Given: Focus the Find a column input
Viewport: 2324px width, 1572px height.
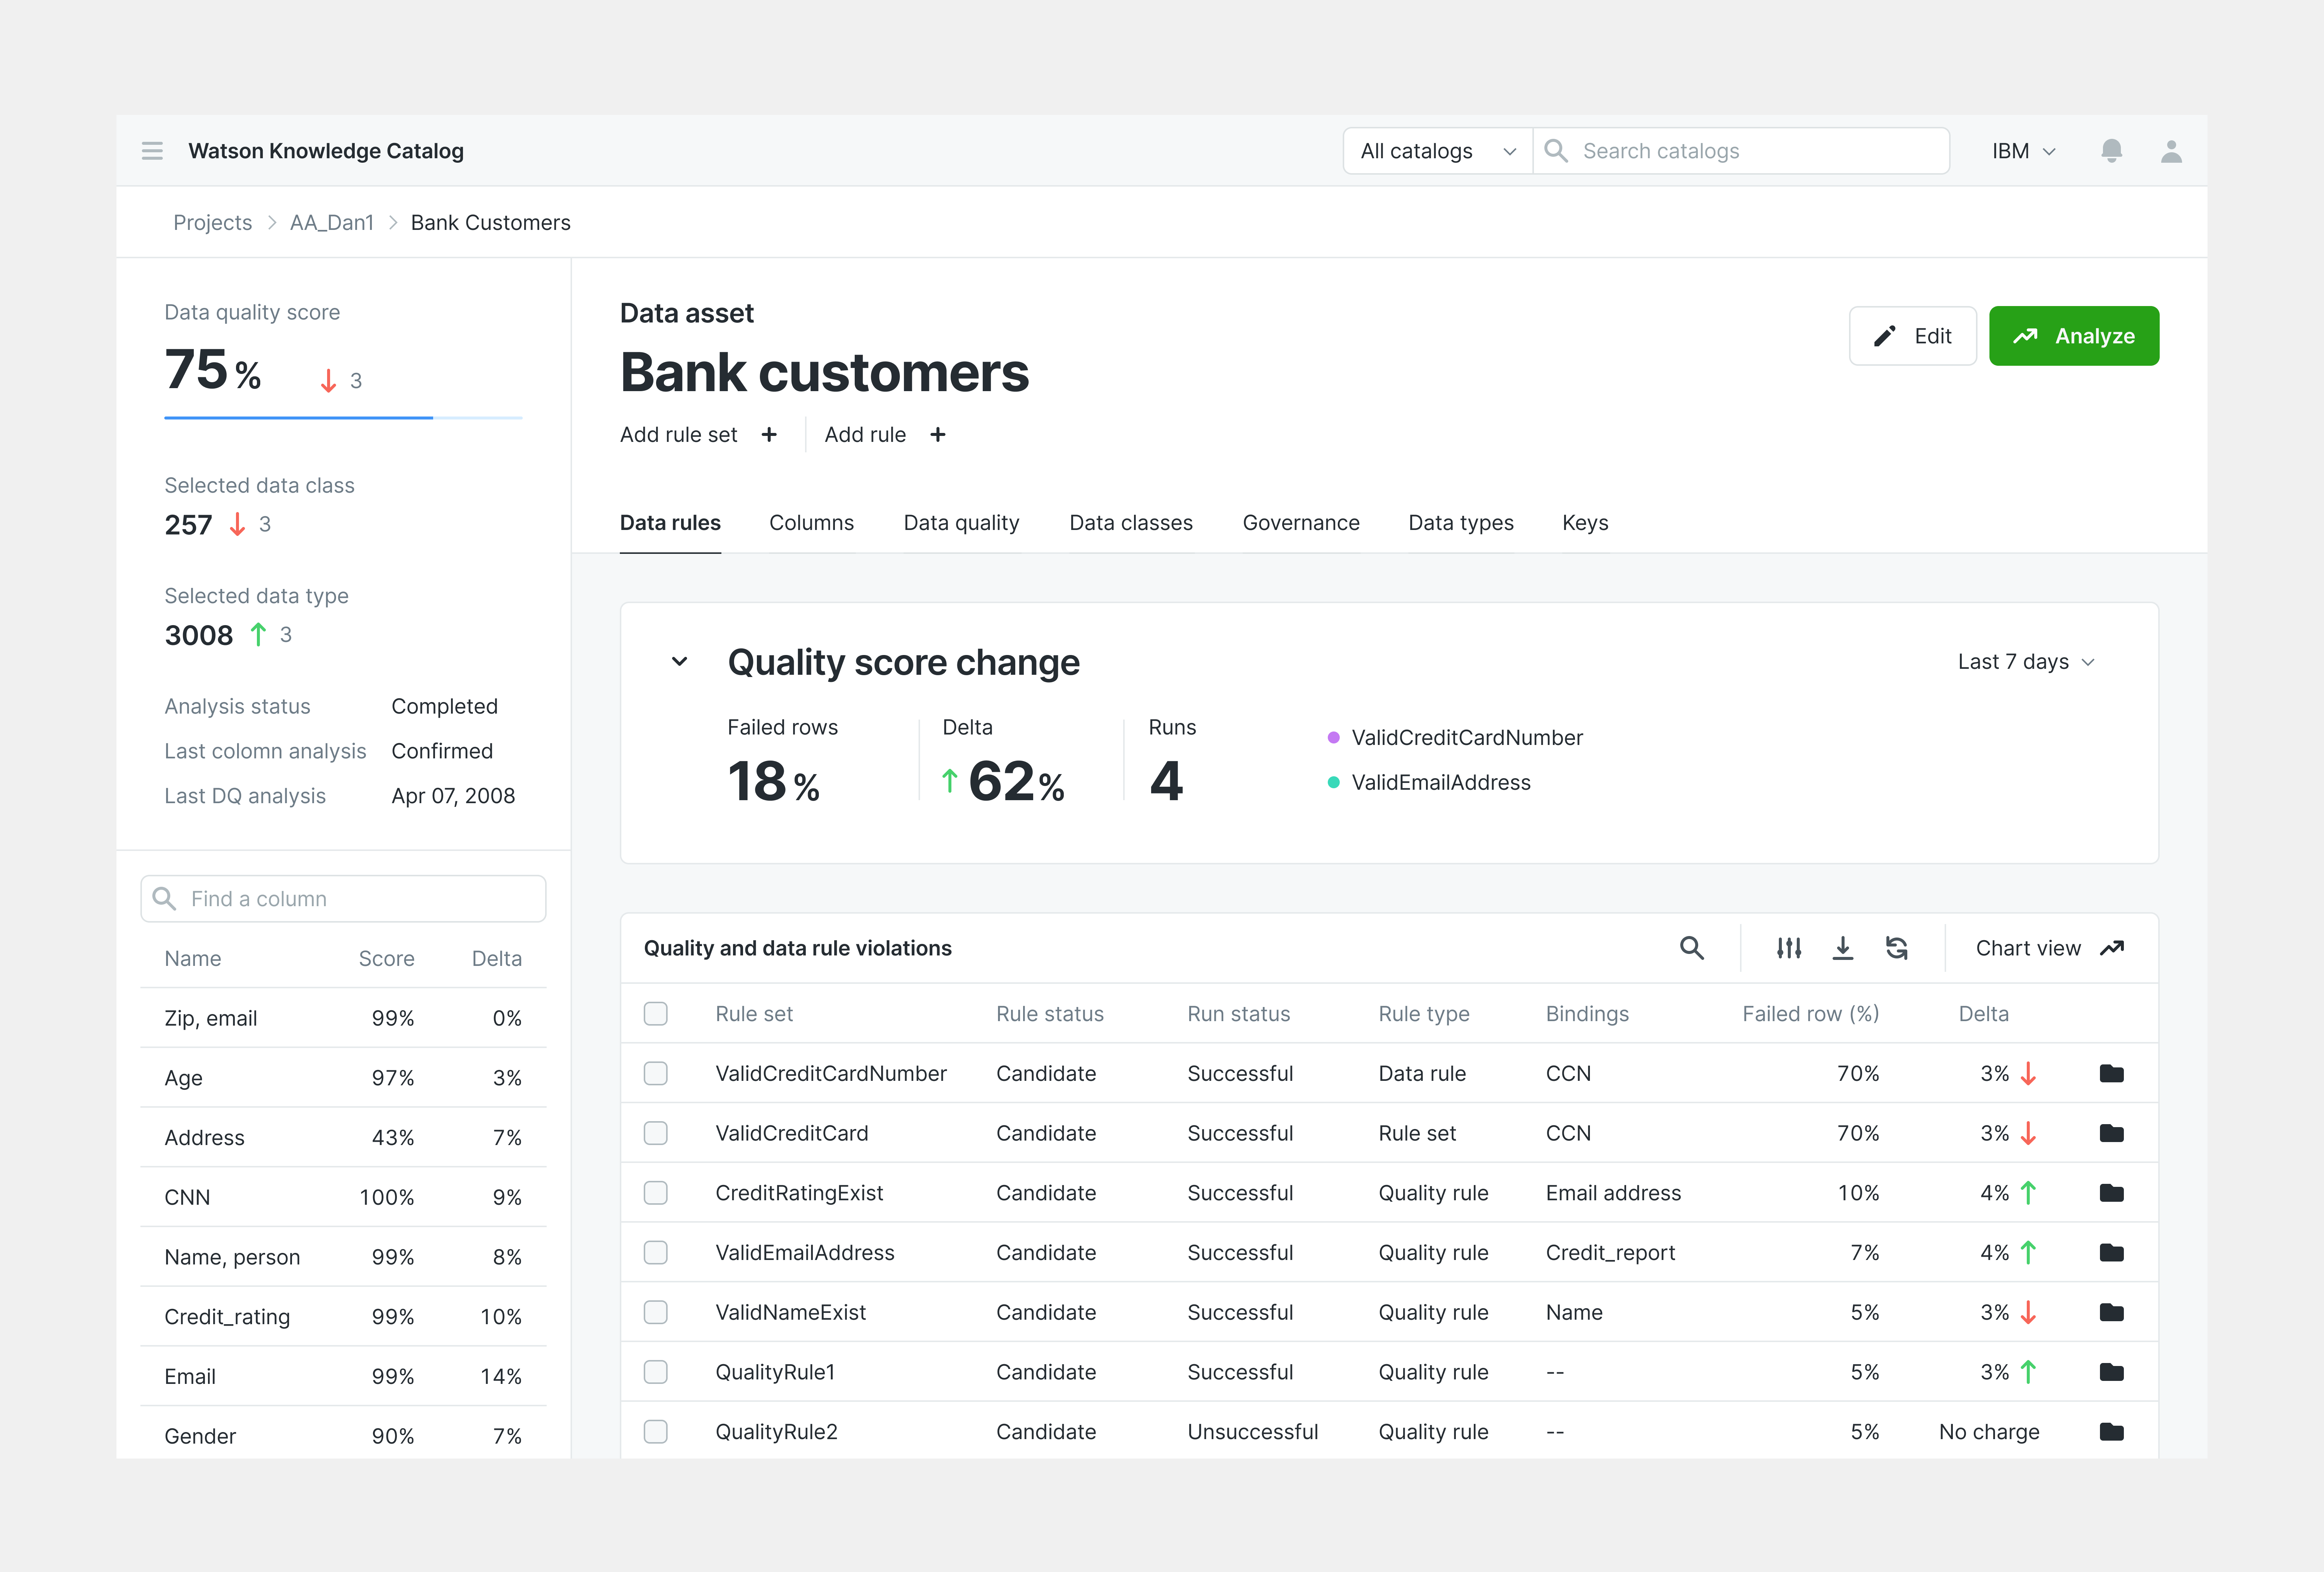Looking at the screenshot, I should pos(343,898).
